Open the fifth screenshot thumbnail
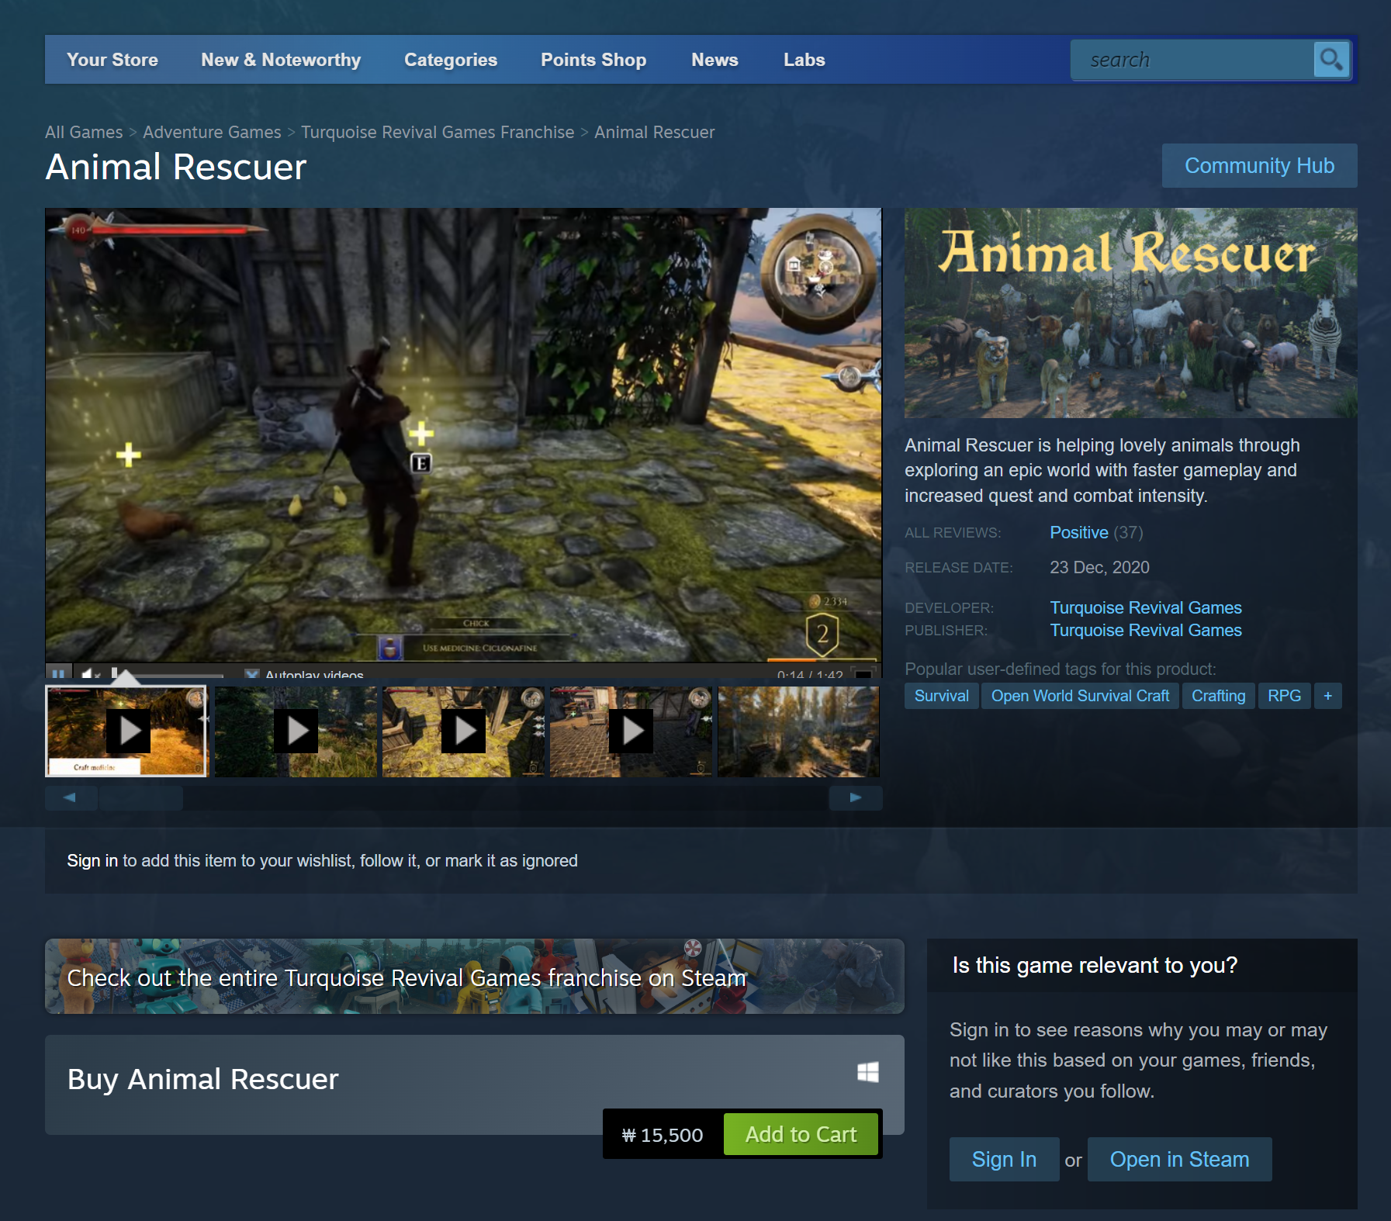 pos(798,732)
